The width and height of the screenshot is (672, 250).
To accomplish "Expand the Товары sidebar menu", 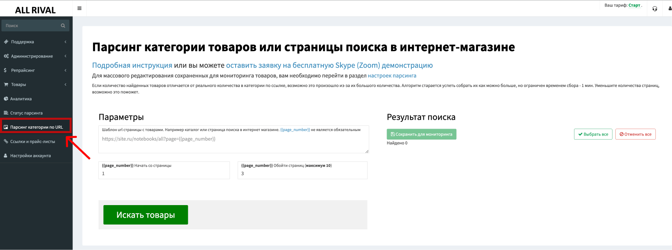I will (x=19, y=85).
